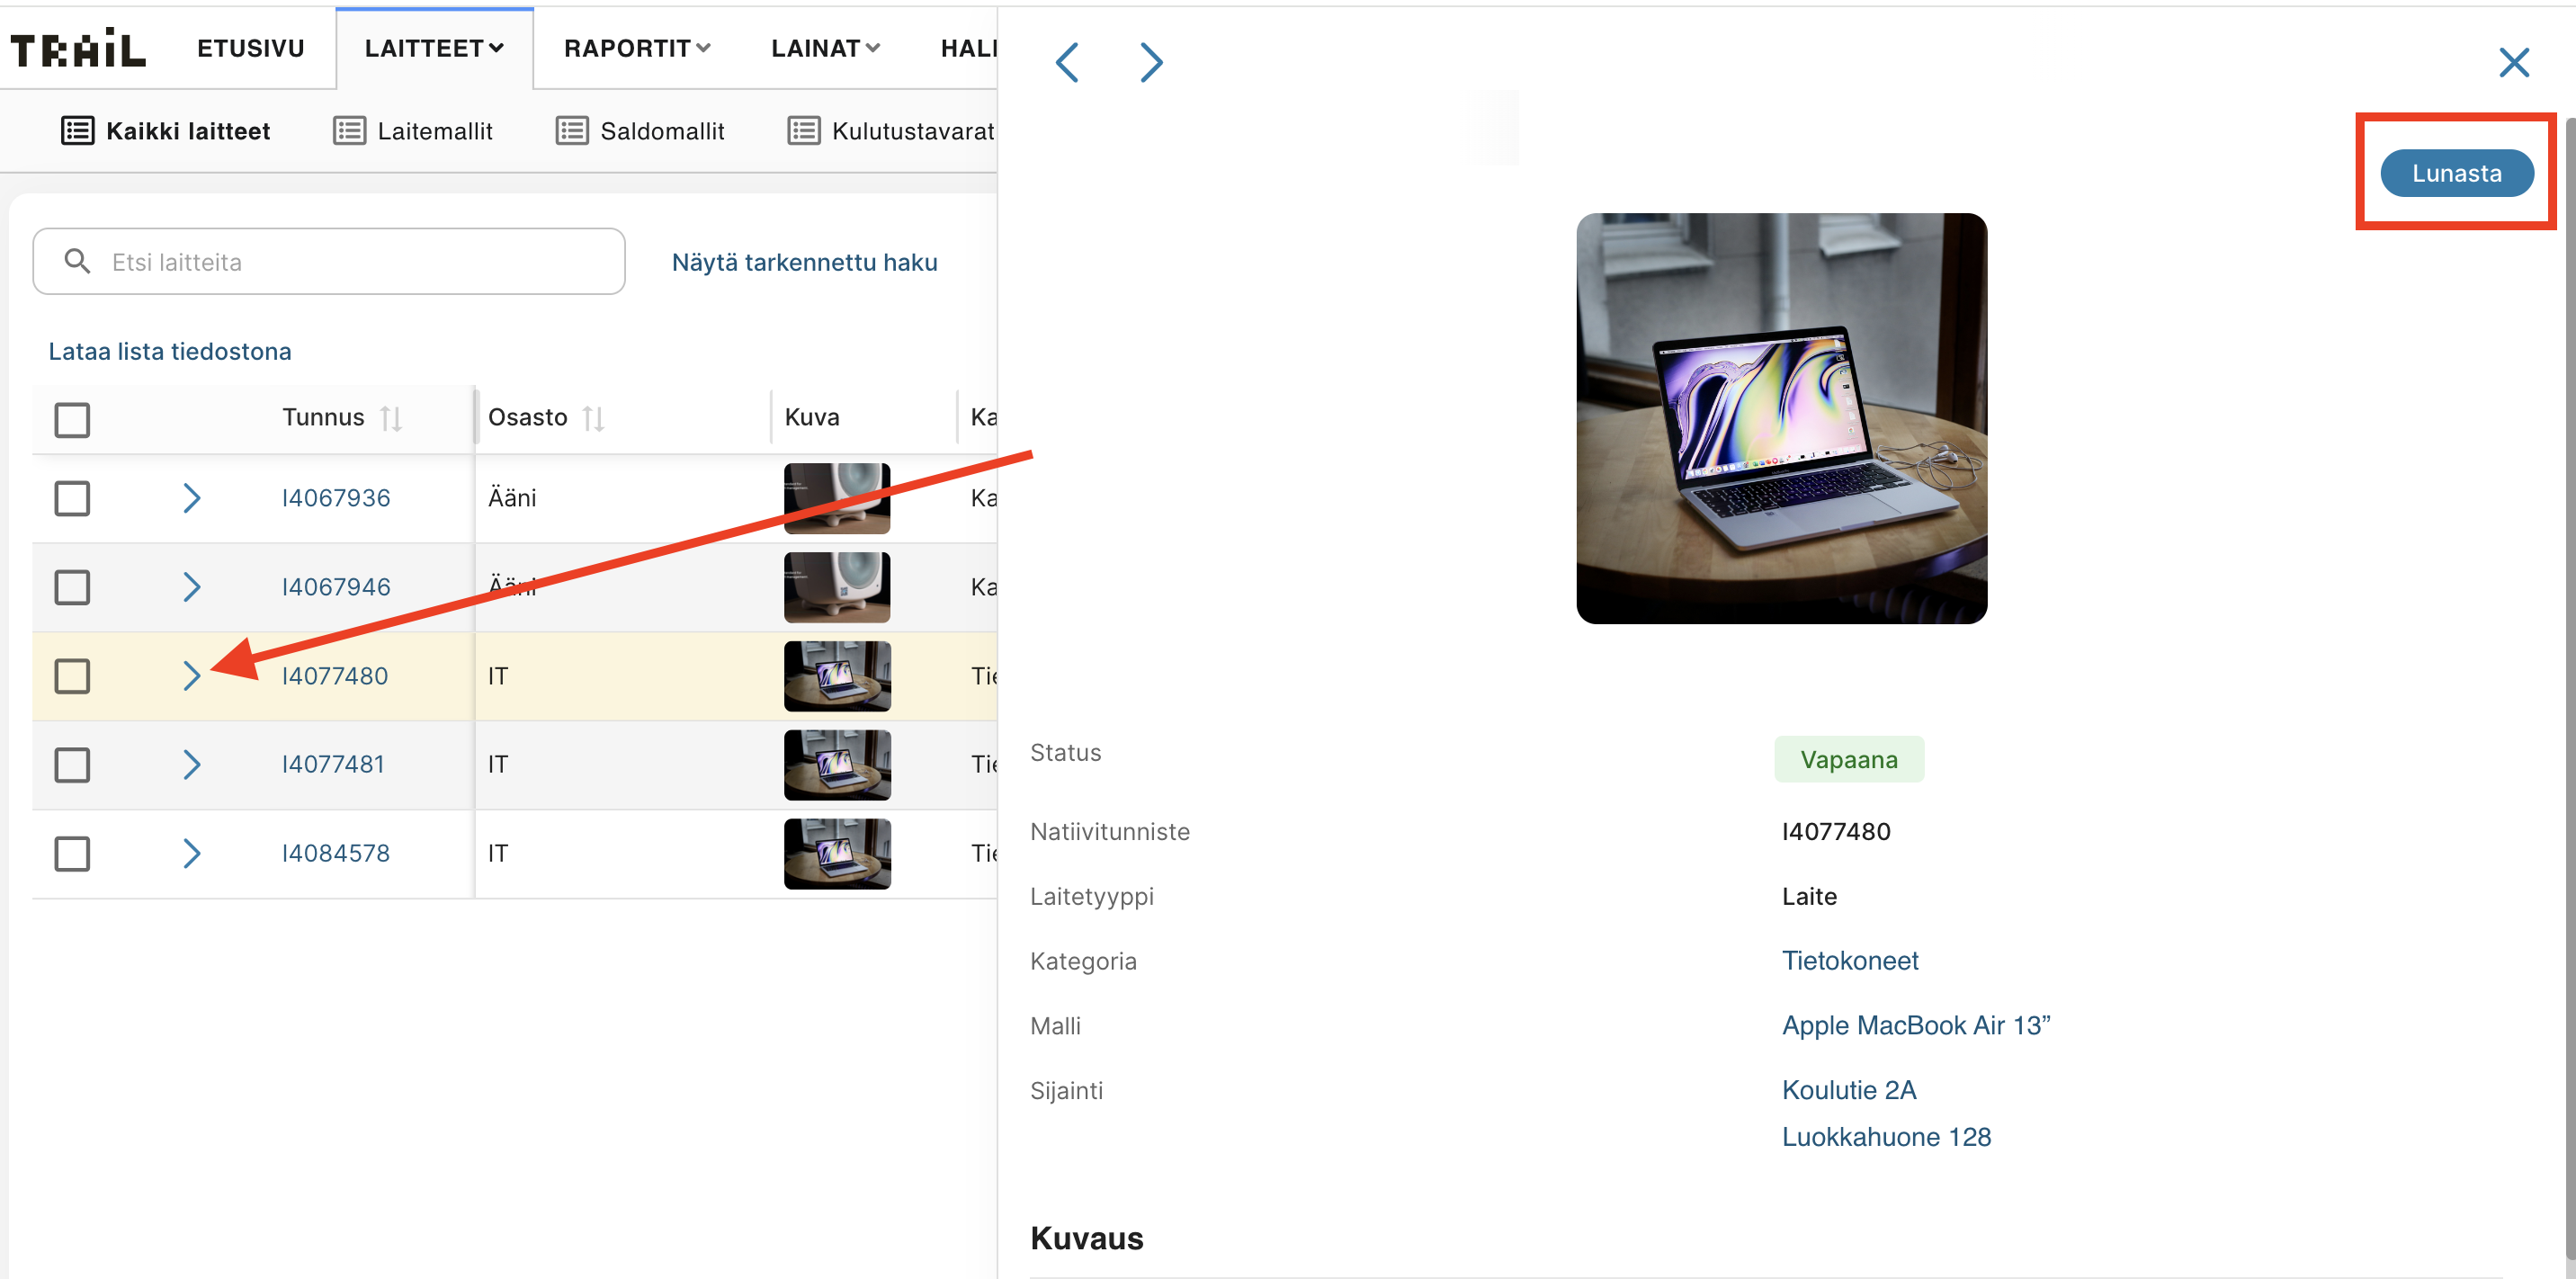Toggle the select-all header checkbox
2576x1279 pixels.
tap(72, 419)
